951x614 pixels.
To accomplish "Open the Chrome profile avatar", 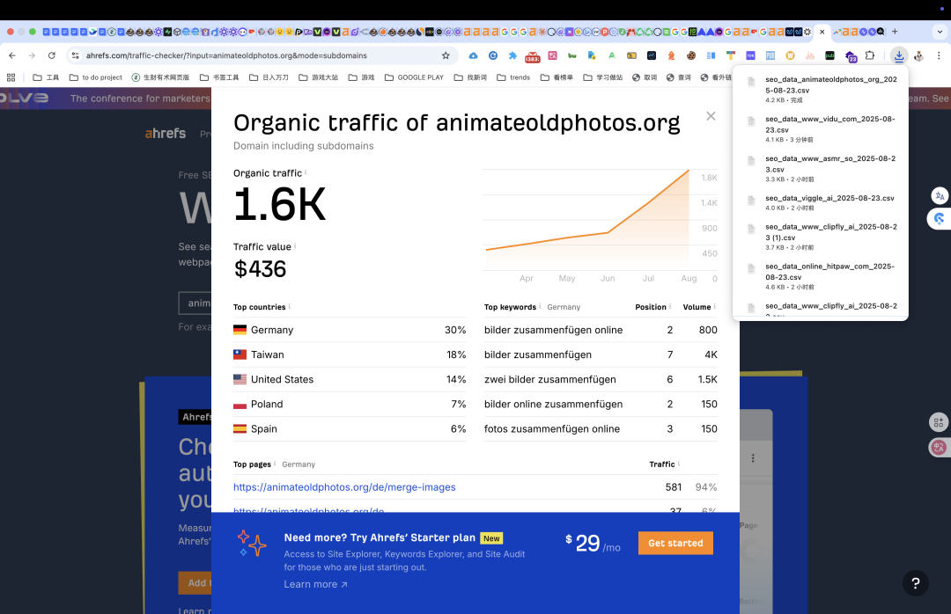I will click(x=918, y=55).
